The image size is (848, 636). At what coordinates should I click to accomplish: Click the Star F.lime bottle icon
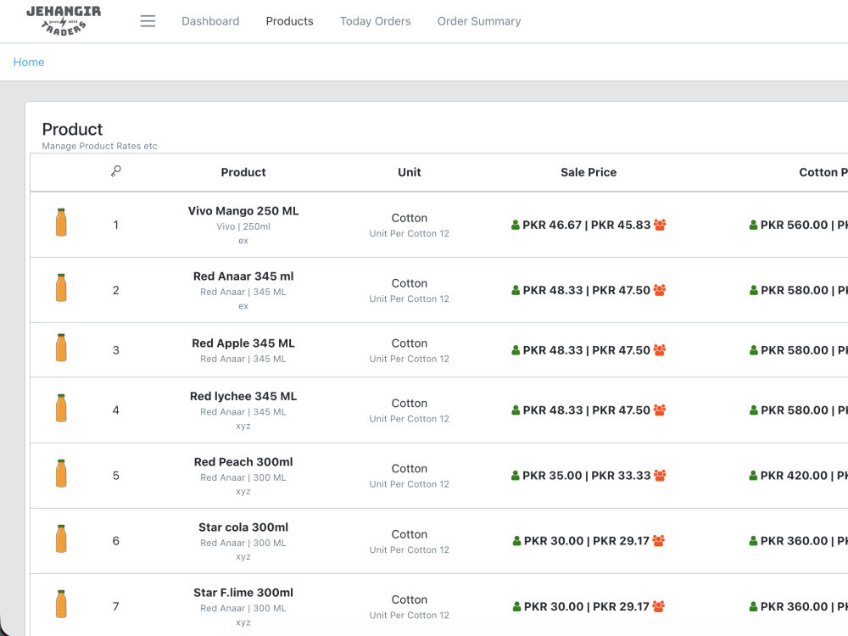pyautogui.click(x=61, y=604)
